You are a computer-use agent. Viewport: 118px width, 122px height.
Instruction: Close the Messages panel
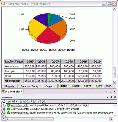pos(115,97)
